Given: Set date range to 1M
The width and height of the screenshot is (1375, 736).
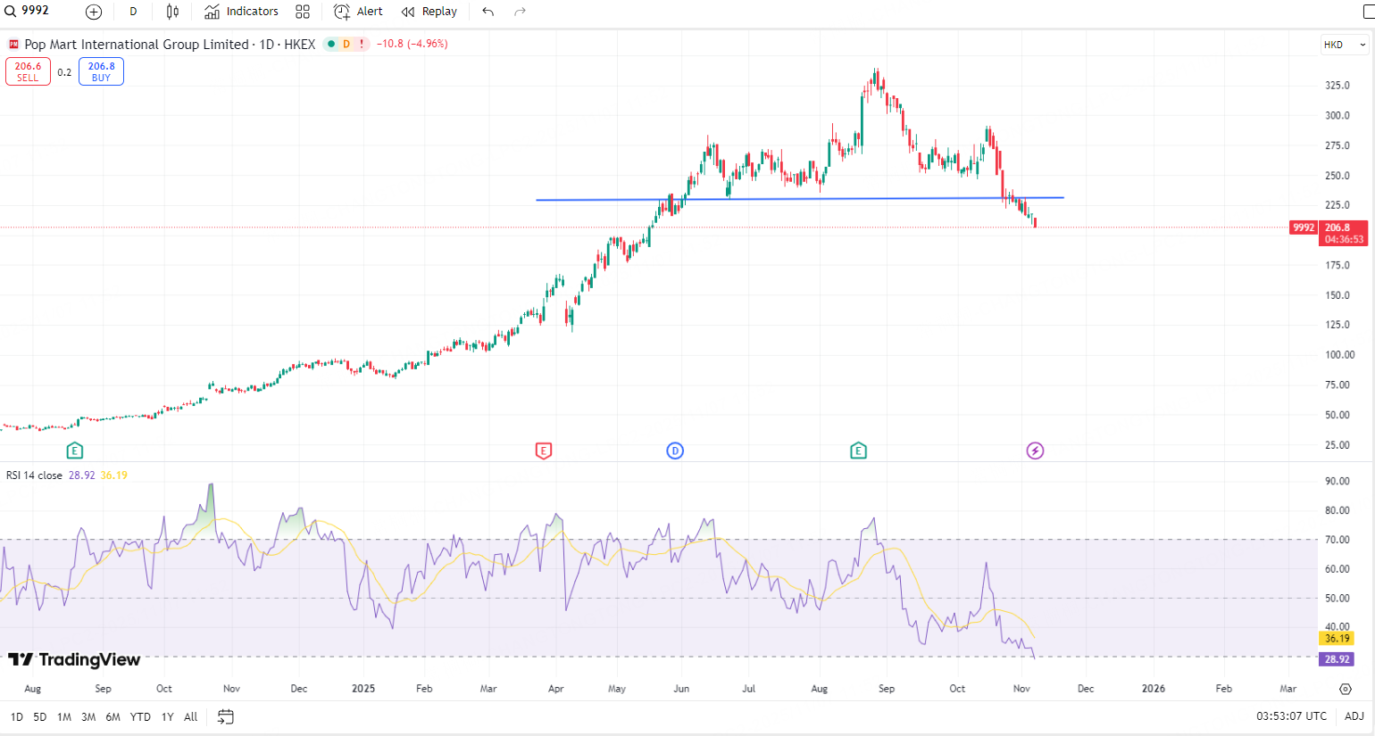Looking at the screenshot, I should point(64,717).
